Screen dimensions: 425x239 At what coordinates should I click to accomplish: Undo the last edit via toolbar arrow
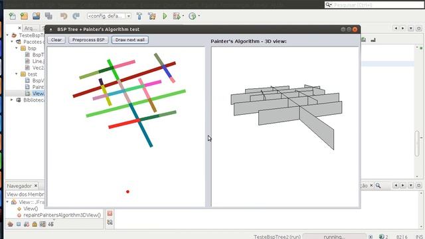pos(64,16)
